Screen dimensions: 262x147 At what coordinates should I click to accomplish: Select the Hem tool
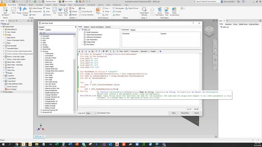(33, 15)
